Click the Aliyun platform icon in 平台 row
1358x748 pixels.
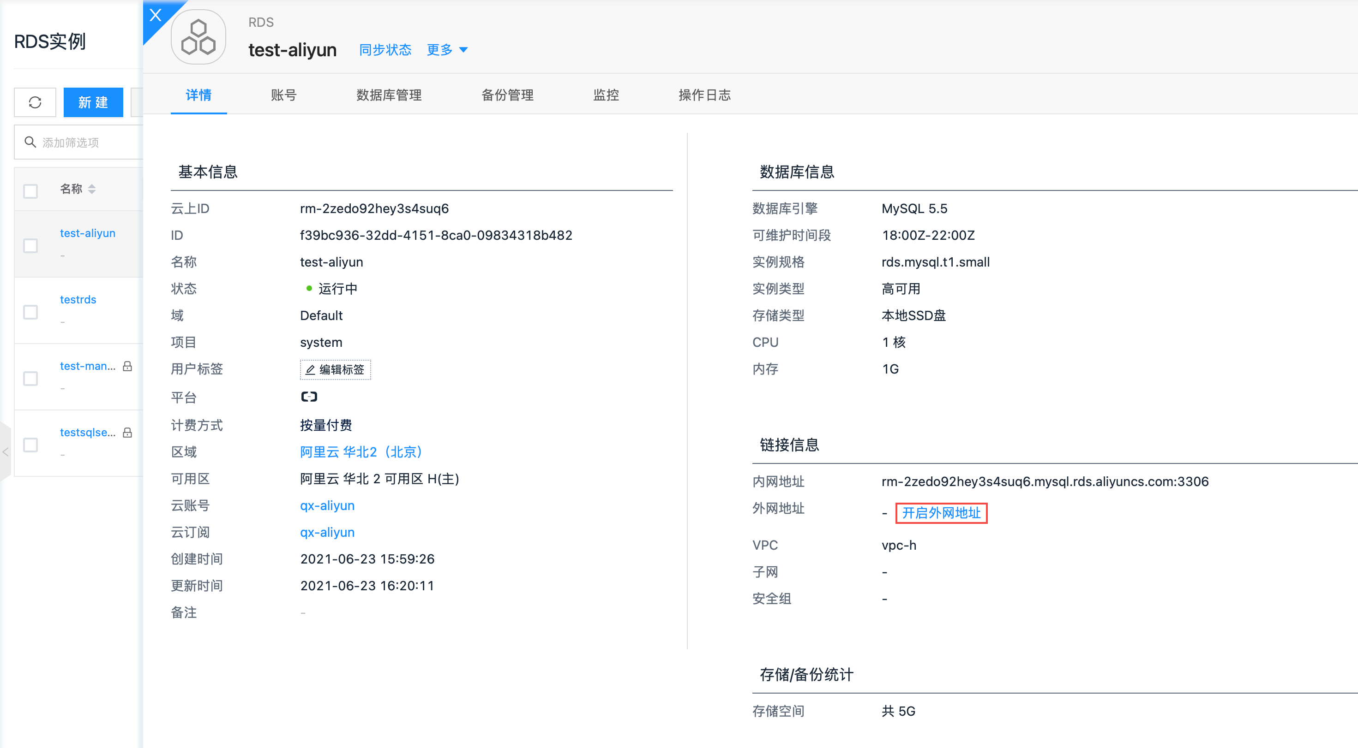tap(309, 397)
